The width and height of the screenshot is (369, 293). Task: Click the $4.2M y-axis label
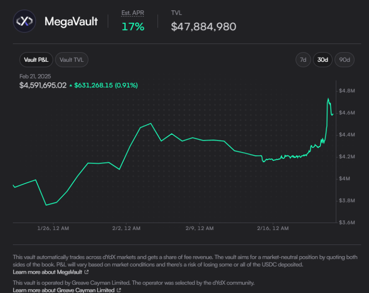pos(347,157)
